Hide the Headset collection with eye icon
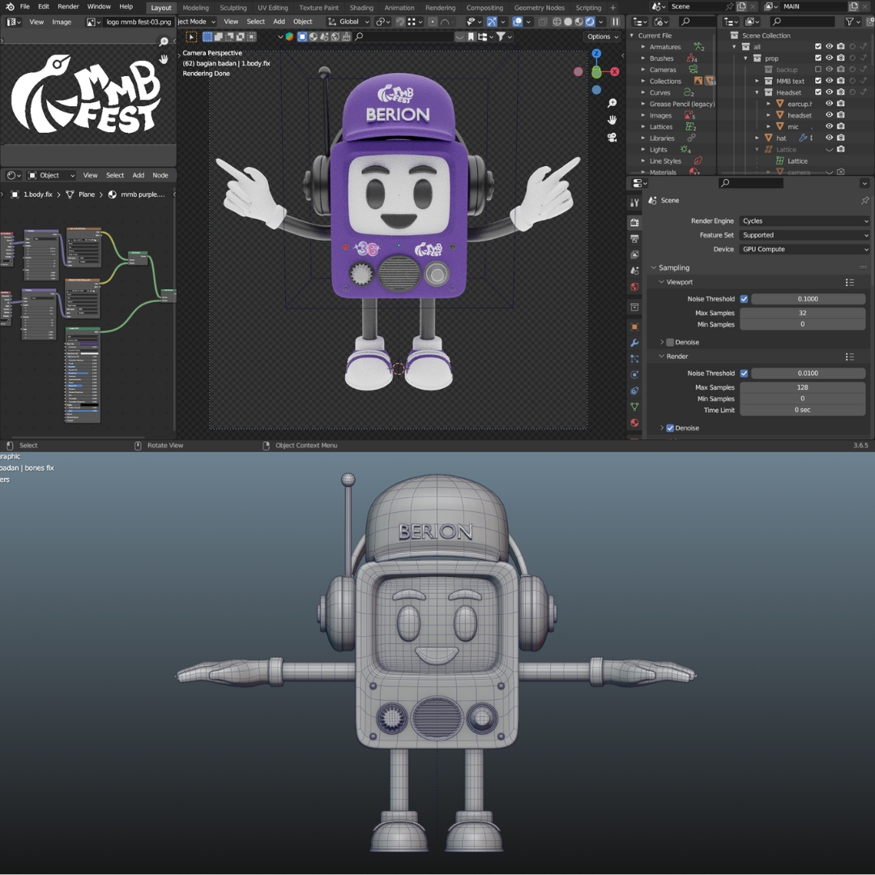 pyautogui.click(x=829, y=92)
